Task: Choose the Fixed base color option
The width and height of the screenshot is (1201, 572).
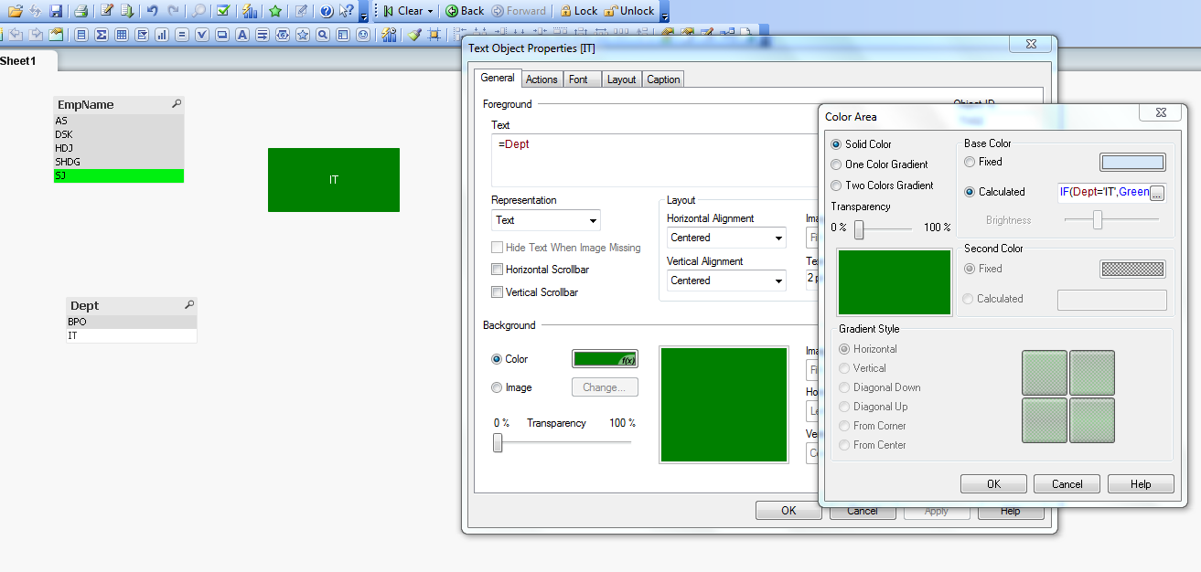Action: [970, 162]
